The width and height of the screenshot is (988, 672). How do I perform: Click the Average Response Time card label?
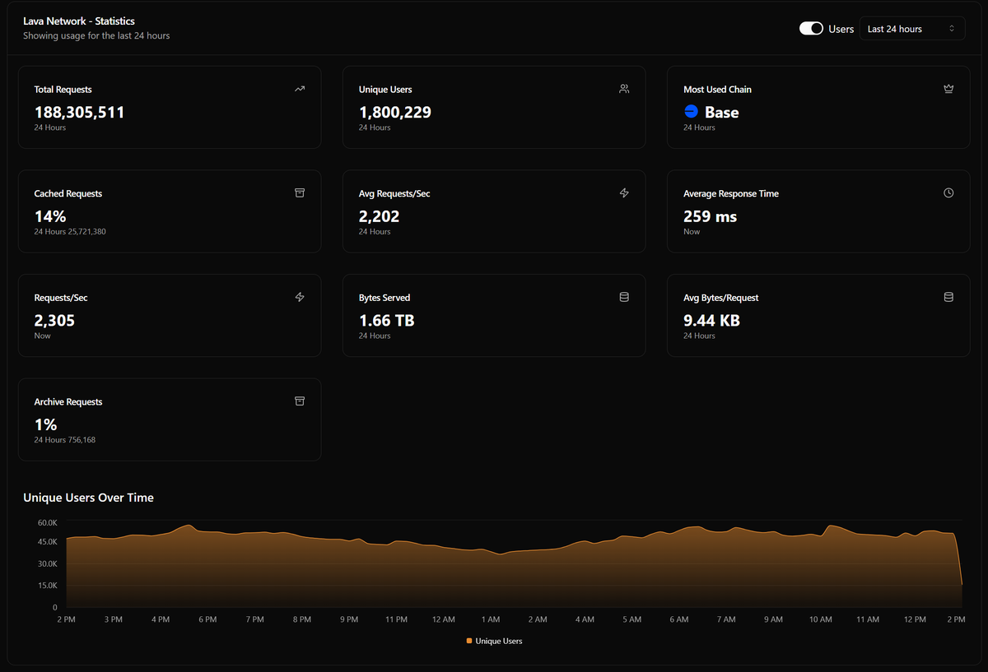pyautogui.click(x=731, y=193)
